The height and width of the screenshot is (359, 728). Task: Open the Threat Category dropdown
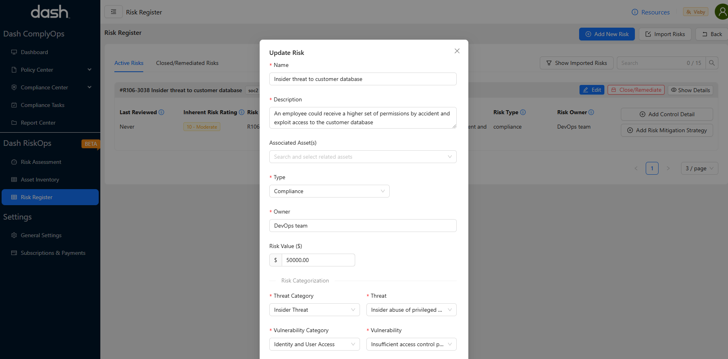tap(314, 310)
